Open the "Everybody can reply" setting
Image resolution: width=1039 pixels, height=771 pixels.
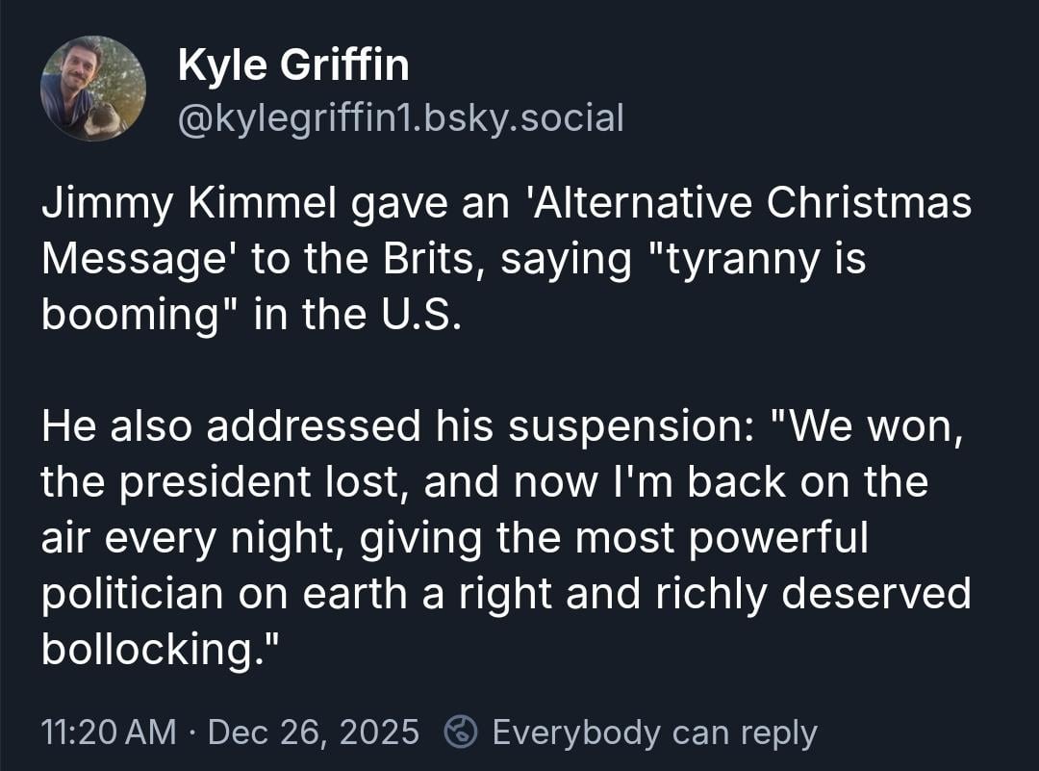point(654,732)
